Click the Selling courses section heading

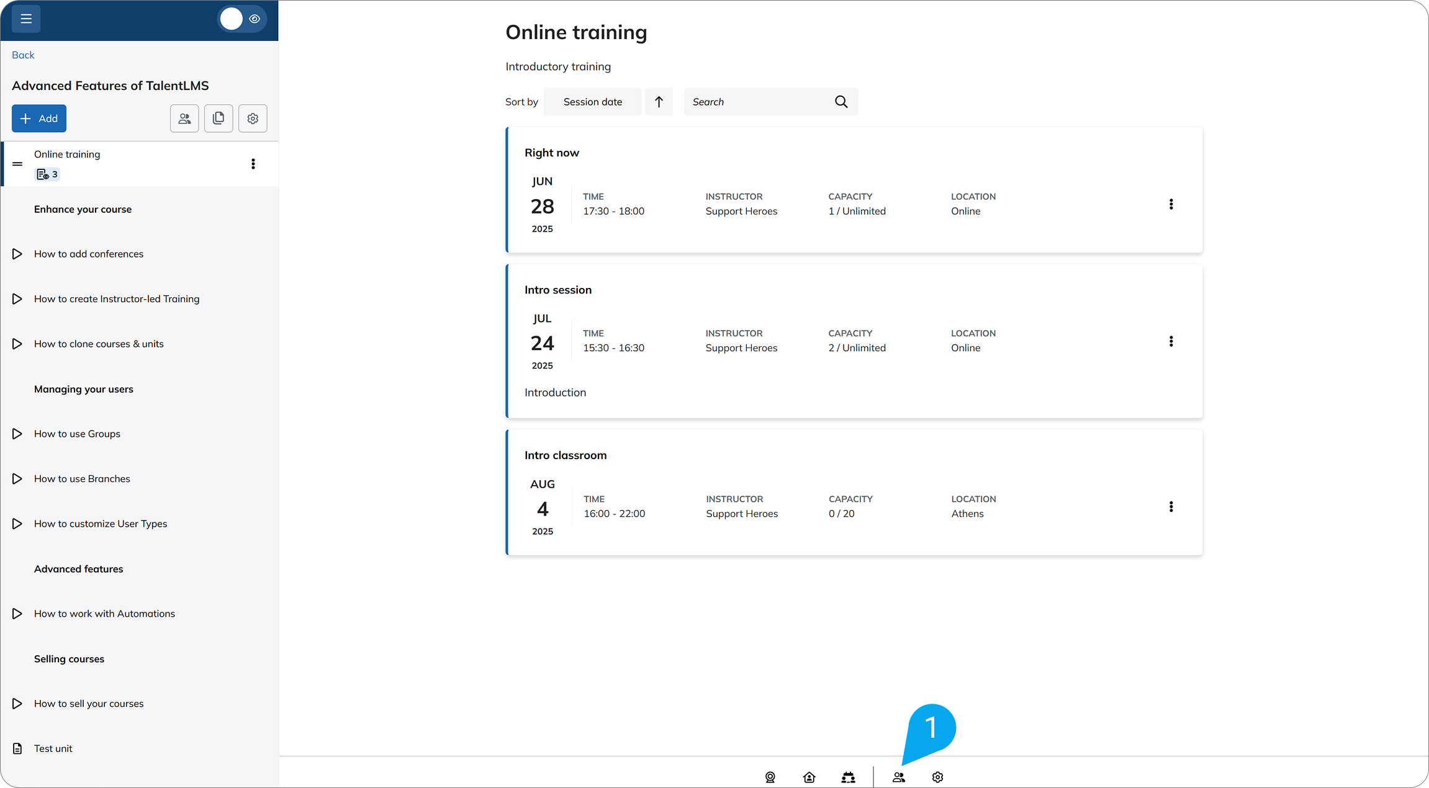coord(69,659)
